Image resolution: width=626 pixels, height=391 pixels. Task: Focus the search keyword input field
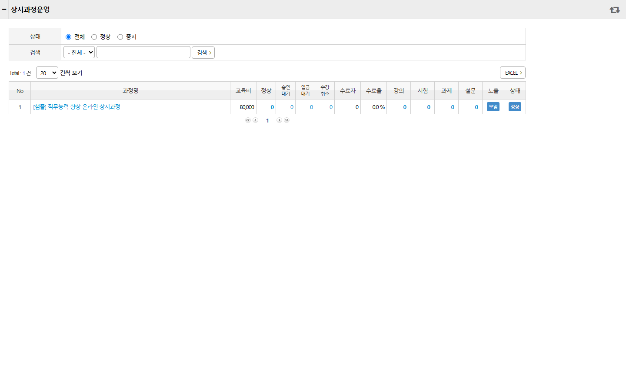point(143,52)
